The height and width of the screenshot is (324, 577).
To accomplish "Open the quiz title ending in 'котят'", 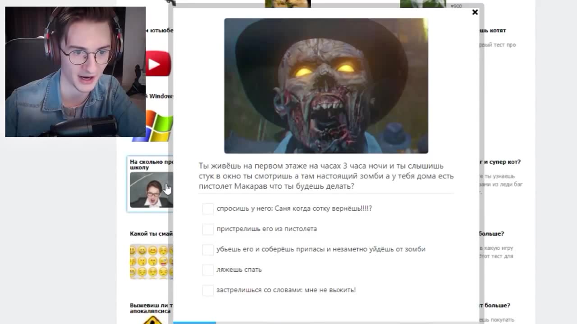I will pos(492,31).
